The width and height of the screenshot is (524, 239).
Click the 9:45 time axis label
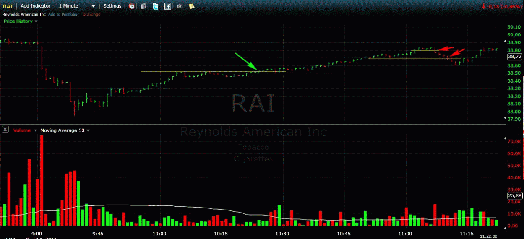pyautogui.click(x=98, y=234)
